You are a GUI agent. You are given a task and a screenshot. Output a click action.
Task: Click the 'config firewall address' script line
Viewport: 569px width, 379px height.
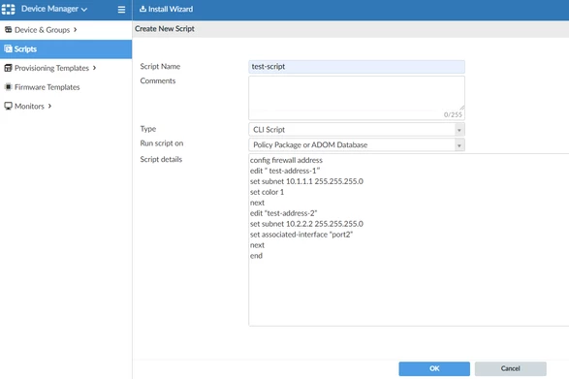click(x=286, y=160)
